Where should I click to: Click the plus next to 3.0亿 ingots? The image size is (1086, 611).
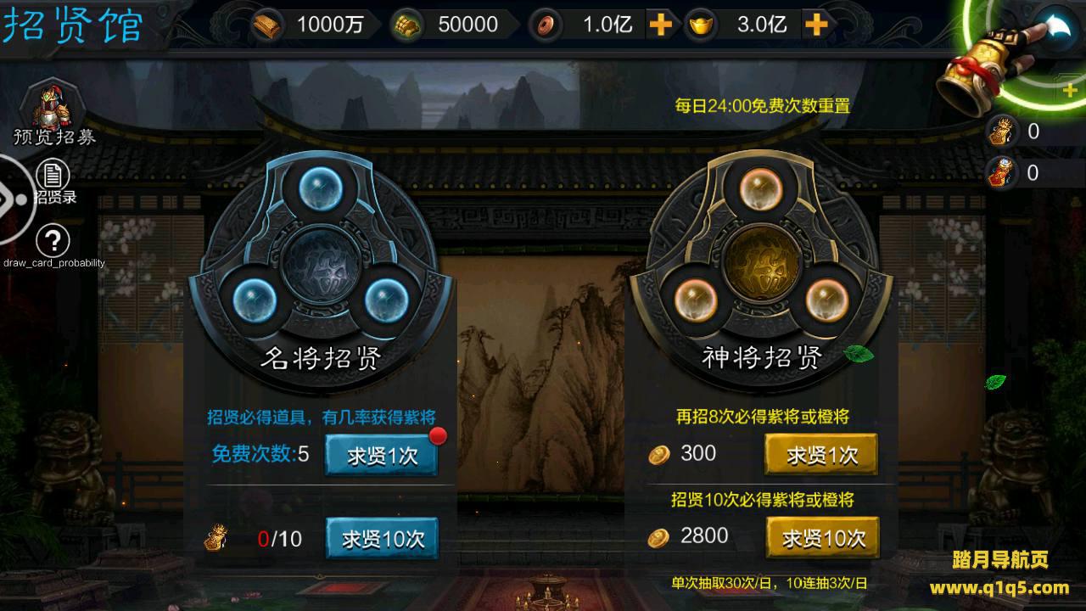coord(816,25)
